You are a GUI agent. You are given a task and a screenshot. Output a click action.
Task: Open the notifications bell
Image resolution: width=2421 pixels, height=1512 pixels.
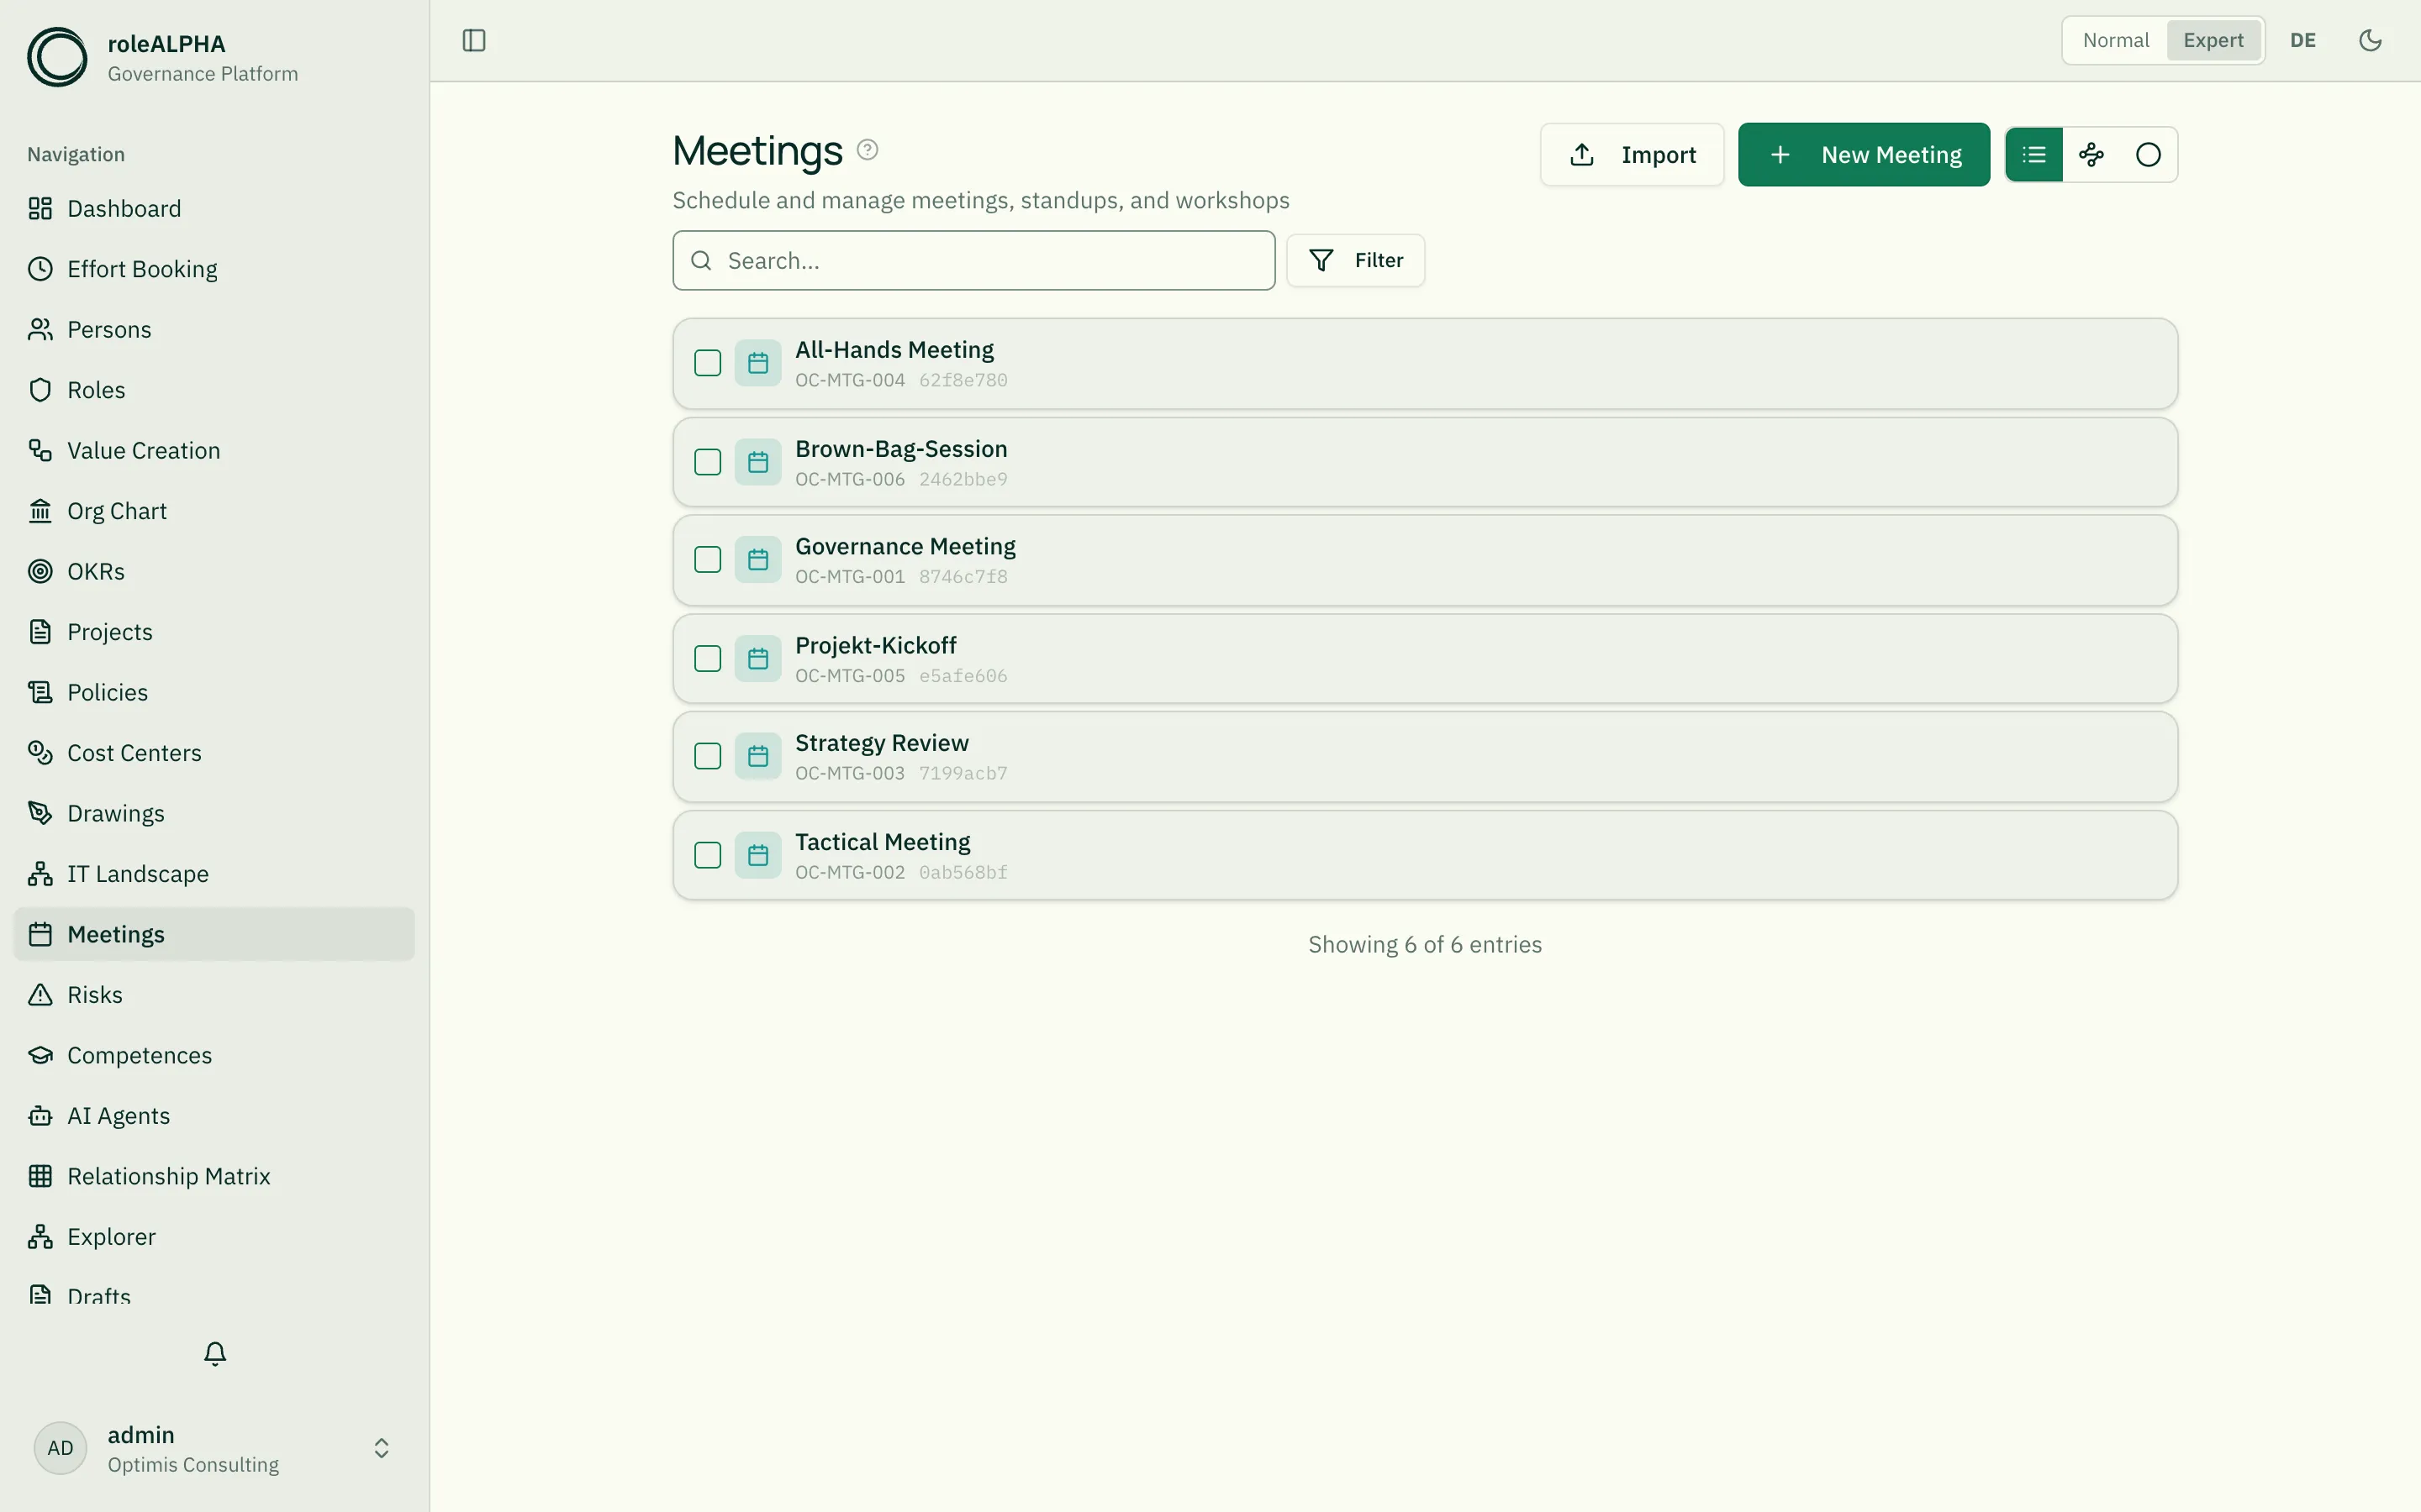coord(215,1353)
